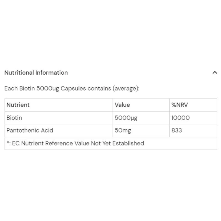Click the word "(average)" in the description

tap(126, 89)
